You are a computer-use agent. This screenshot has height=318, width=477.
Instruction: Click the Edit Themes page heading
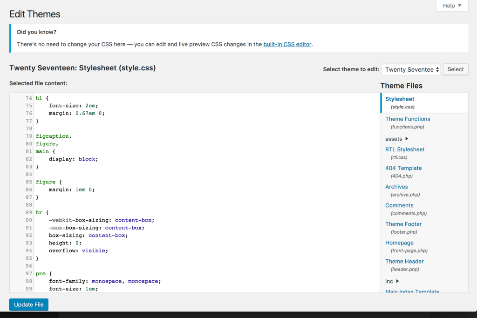point(34,14)
